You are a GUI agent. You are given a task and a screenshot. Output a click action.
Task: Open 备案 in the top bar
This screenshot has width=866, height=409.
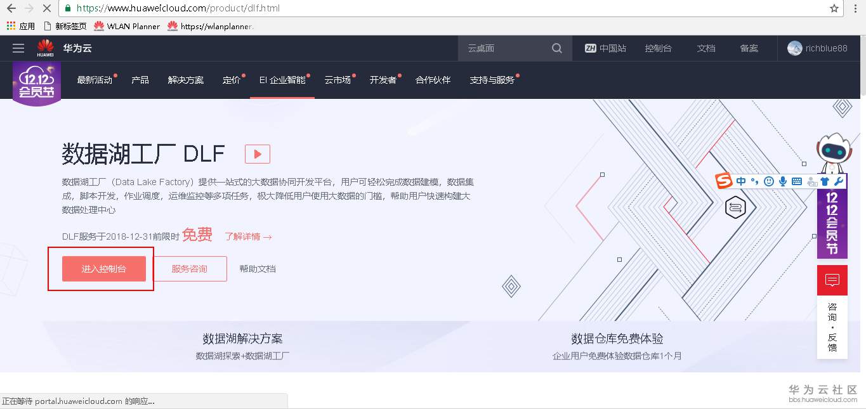749,48
